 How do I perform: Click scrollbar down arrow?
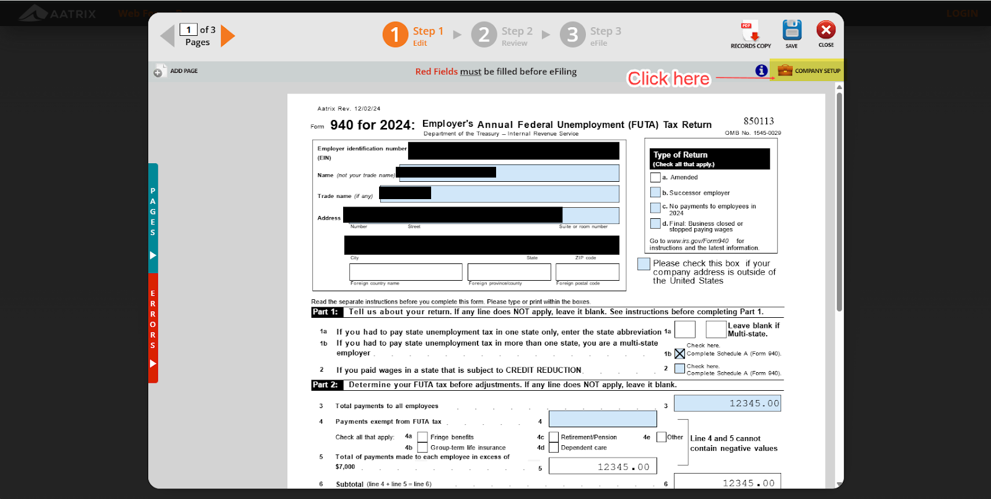pos(839,484)
